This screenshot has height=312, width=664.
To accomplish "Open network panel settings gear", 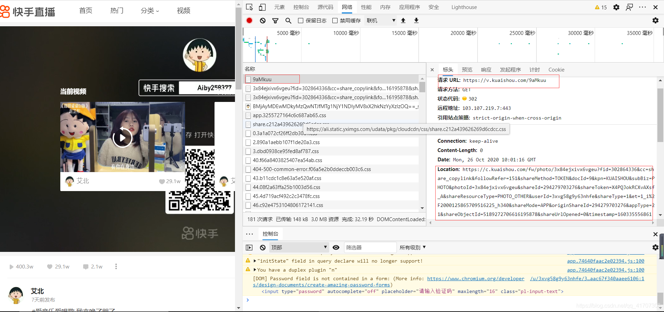I will [x=655, y=20].
